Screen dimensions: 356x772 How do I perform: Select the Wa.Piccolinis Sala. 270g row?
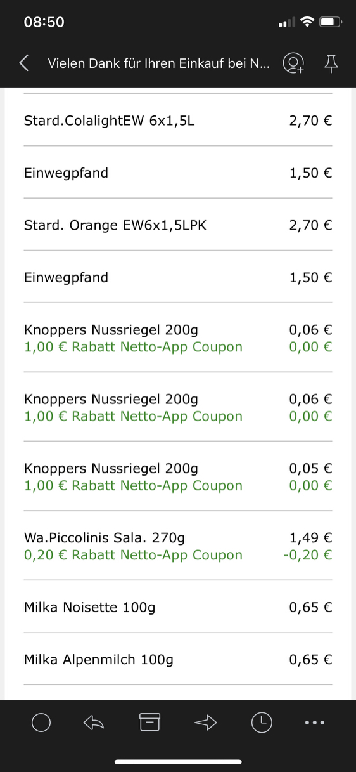tap(178, 546)
